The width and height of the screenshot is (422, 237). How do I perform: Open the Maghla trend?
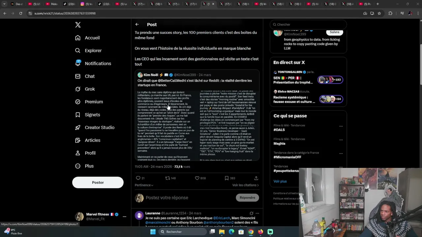coord(279,144)
